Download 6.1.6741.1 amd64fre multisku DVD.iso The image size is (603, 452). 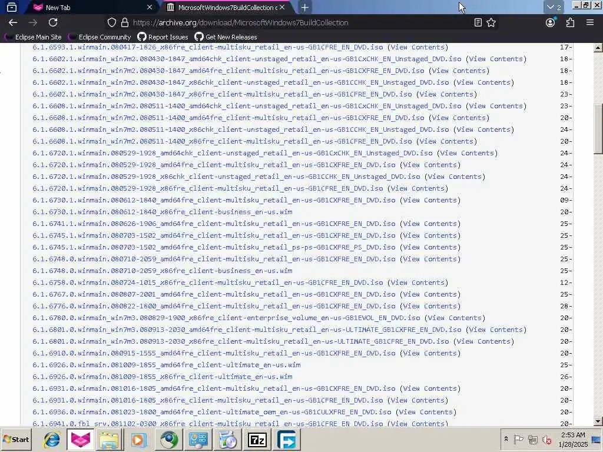pos(214,224)
